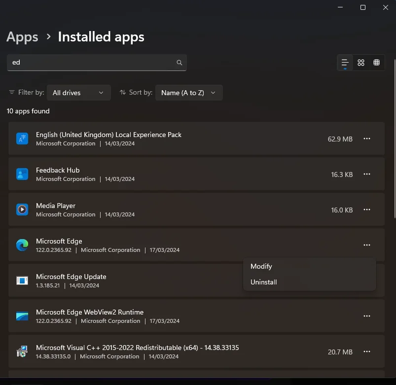The image size is (396, 385).
Task: Click the Media Player app icon
Action: point(22,210)
